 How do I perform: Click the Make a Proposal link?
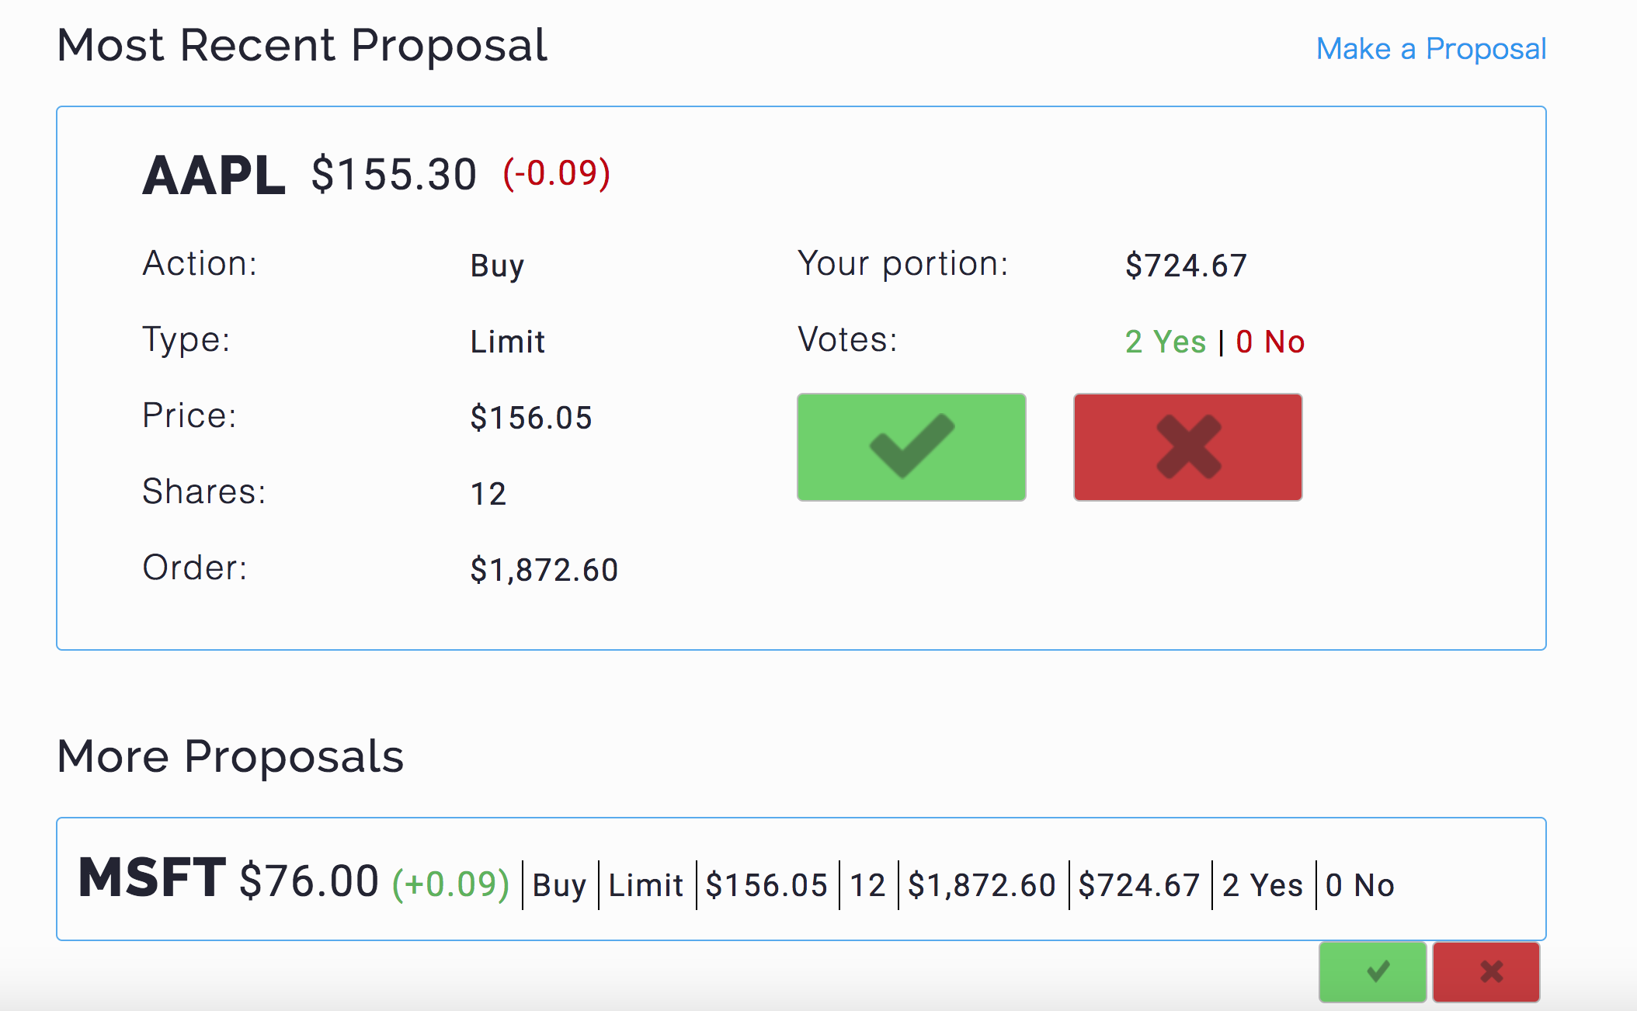1430,49
